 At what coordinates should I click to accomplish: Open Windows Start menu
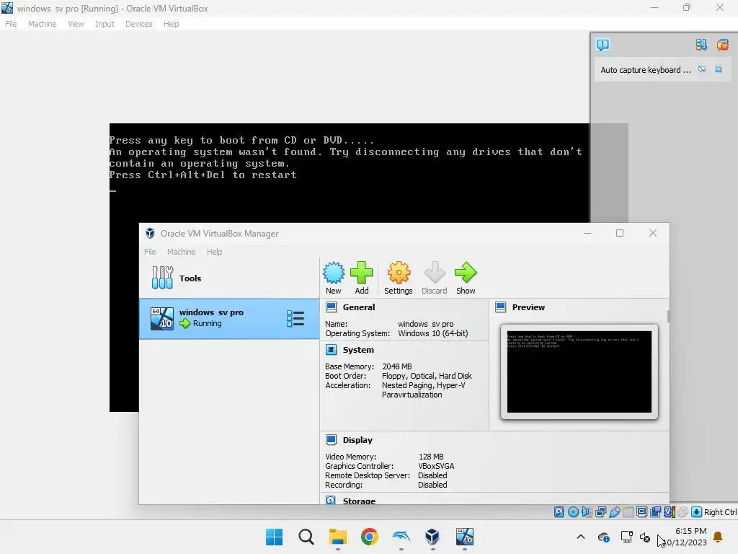(275, 537)
